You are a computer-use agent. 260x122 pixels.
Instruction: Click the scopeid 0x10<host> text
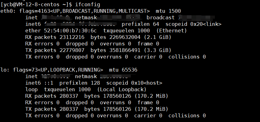tap(134, 83)
